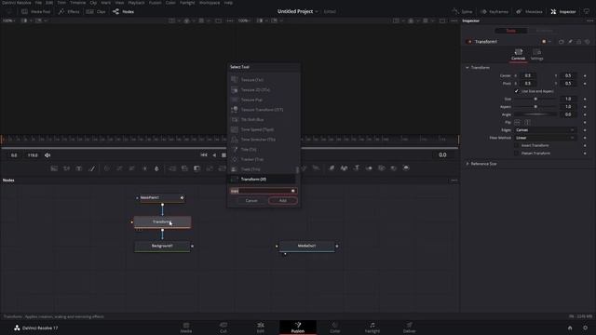596x335 pixels.
Task: Add a Brightness Contrast node from toolbar
Action: (x=144, y=168)
